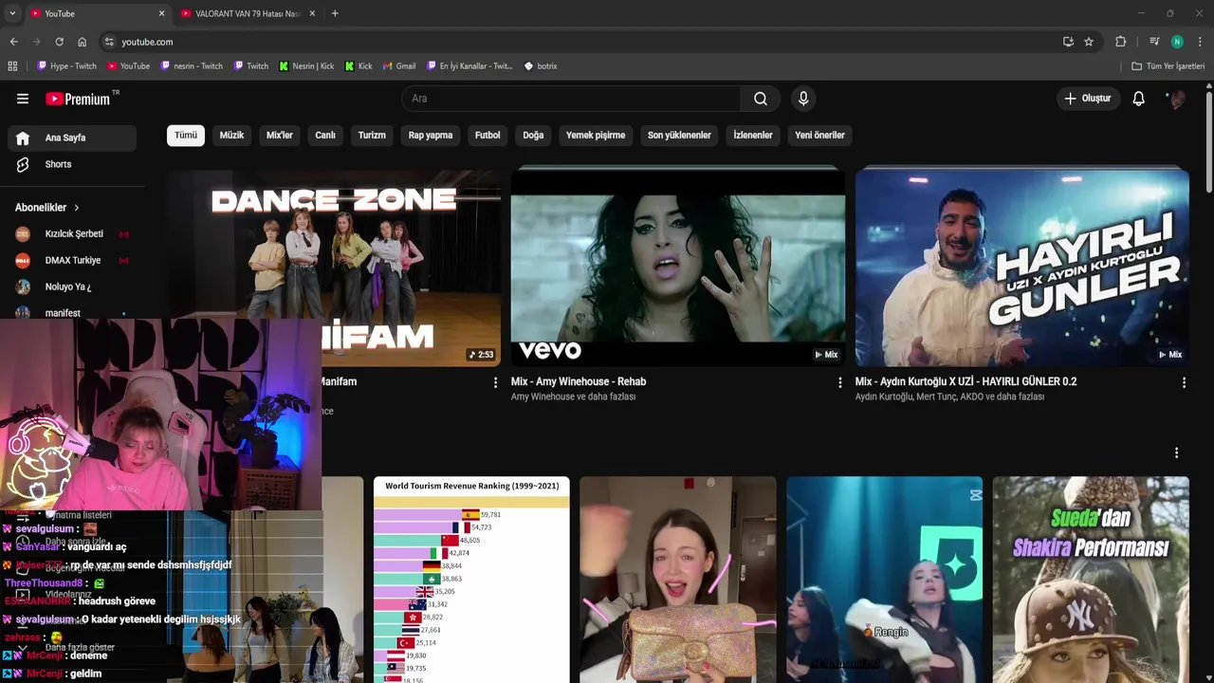Viewport: 1214px width, 683px height.
Task: Select the Tümü filter chip
Action: coord(186,135)
